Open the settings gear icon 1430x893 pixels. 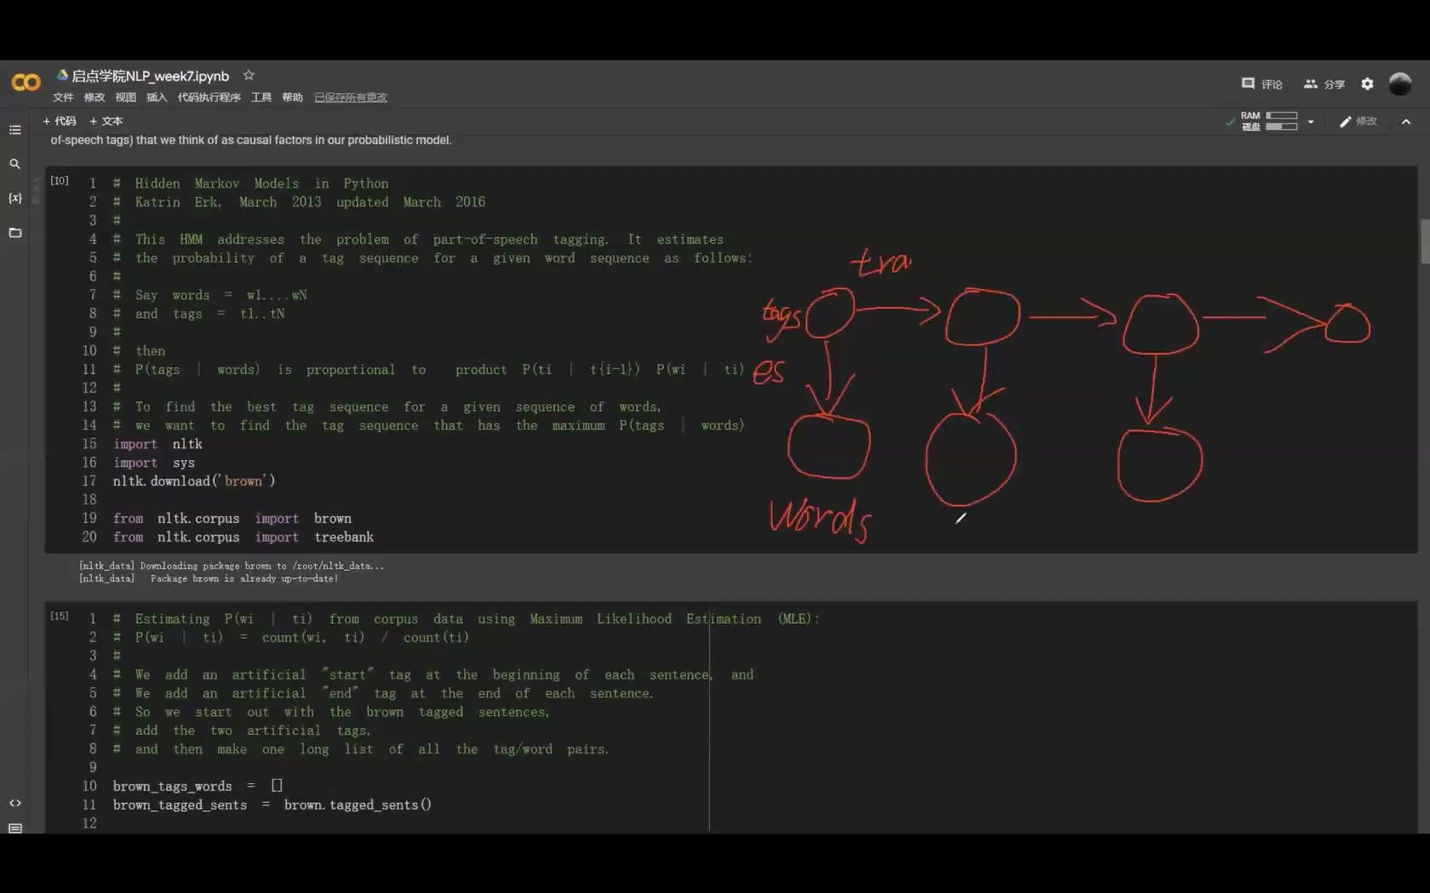pos(1367,83)
